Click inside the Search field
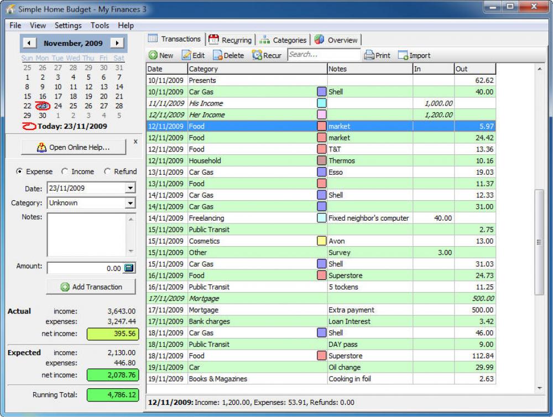This screenshot has width=553, height=417. click(x=323, y=55)
